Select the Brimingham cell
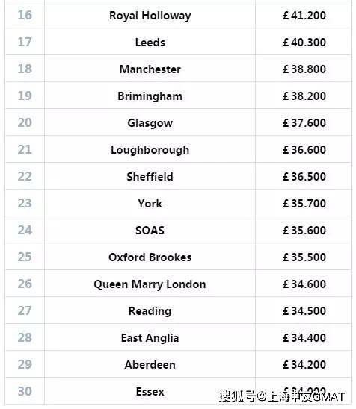This screenshot has height=409, width=356. coord(150,96)
